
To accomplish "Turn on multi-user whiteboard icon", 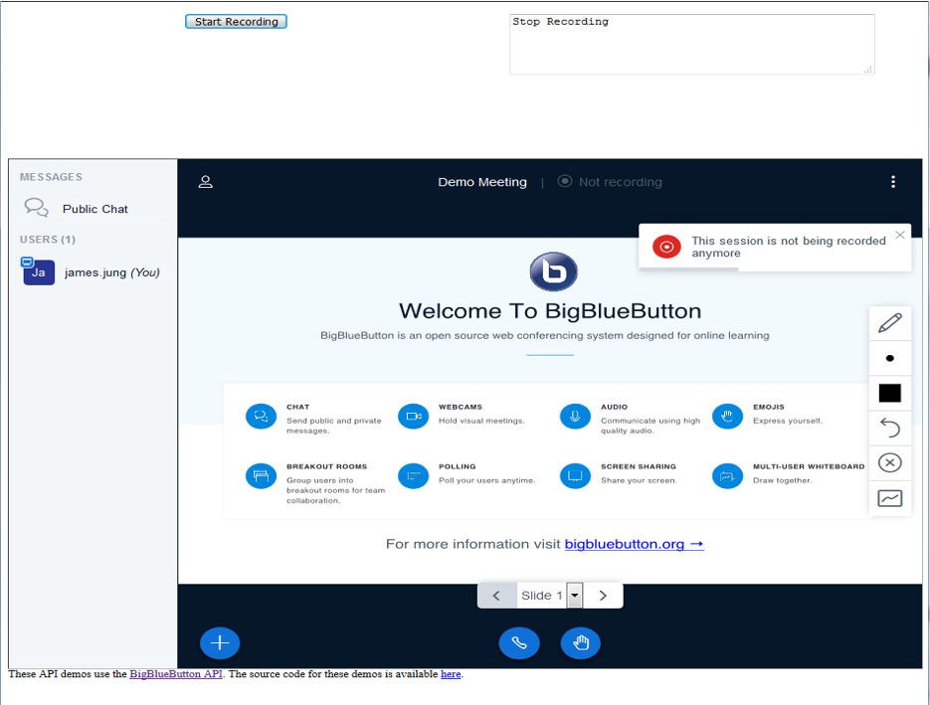I will pos(889,498).
